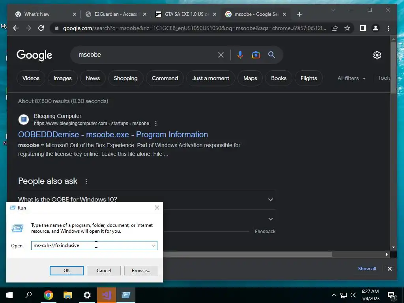The width and height of the screenshot is (404, 303).
Task: Open All filters dropdown
Action: pos(352,79)
